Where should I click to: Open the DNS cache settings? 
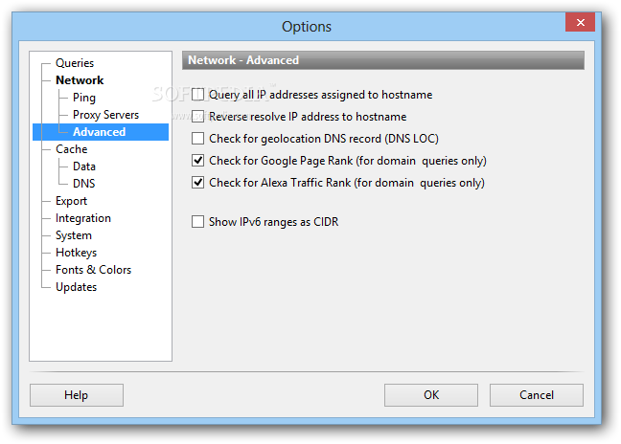tap(84, 184)
